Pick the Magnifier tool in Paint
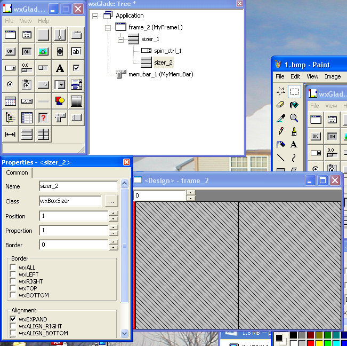 (x=294, y=118)
